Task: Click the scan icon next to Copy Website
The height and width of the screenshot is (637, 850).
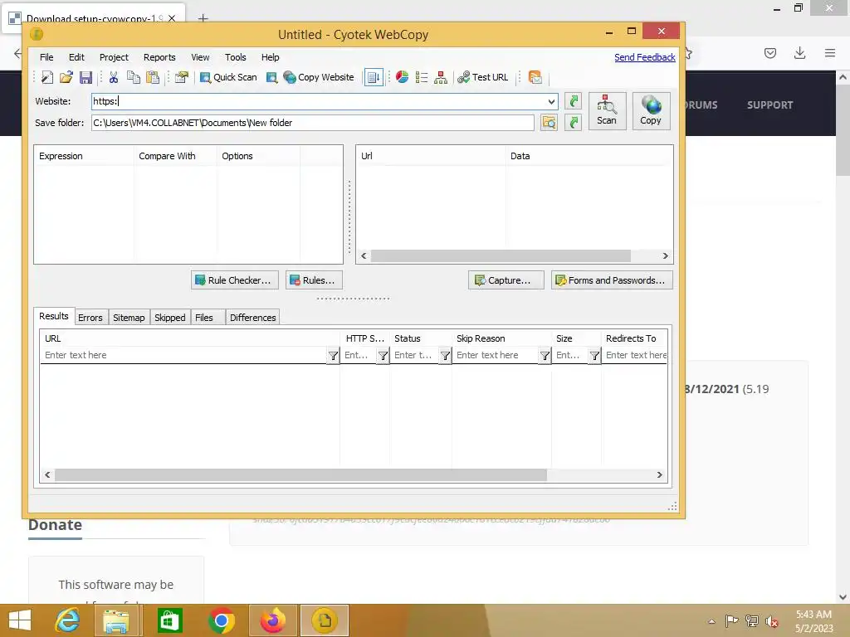Action: pos(271,77)
